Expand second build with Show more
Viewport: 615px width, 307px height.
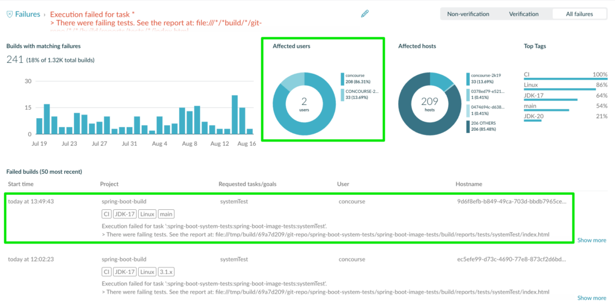592,297
